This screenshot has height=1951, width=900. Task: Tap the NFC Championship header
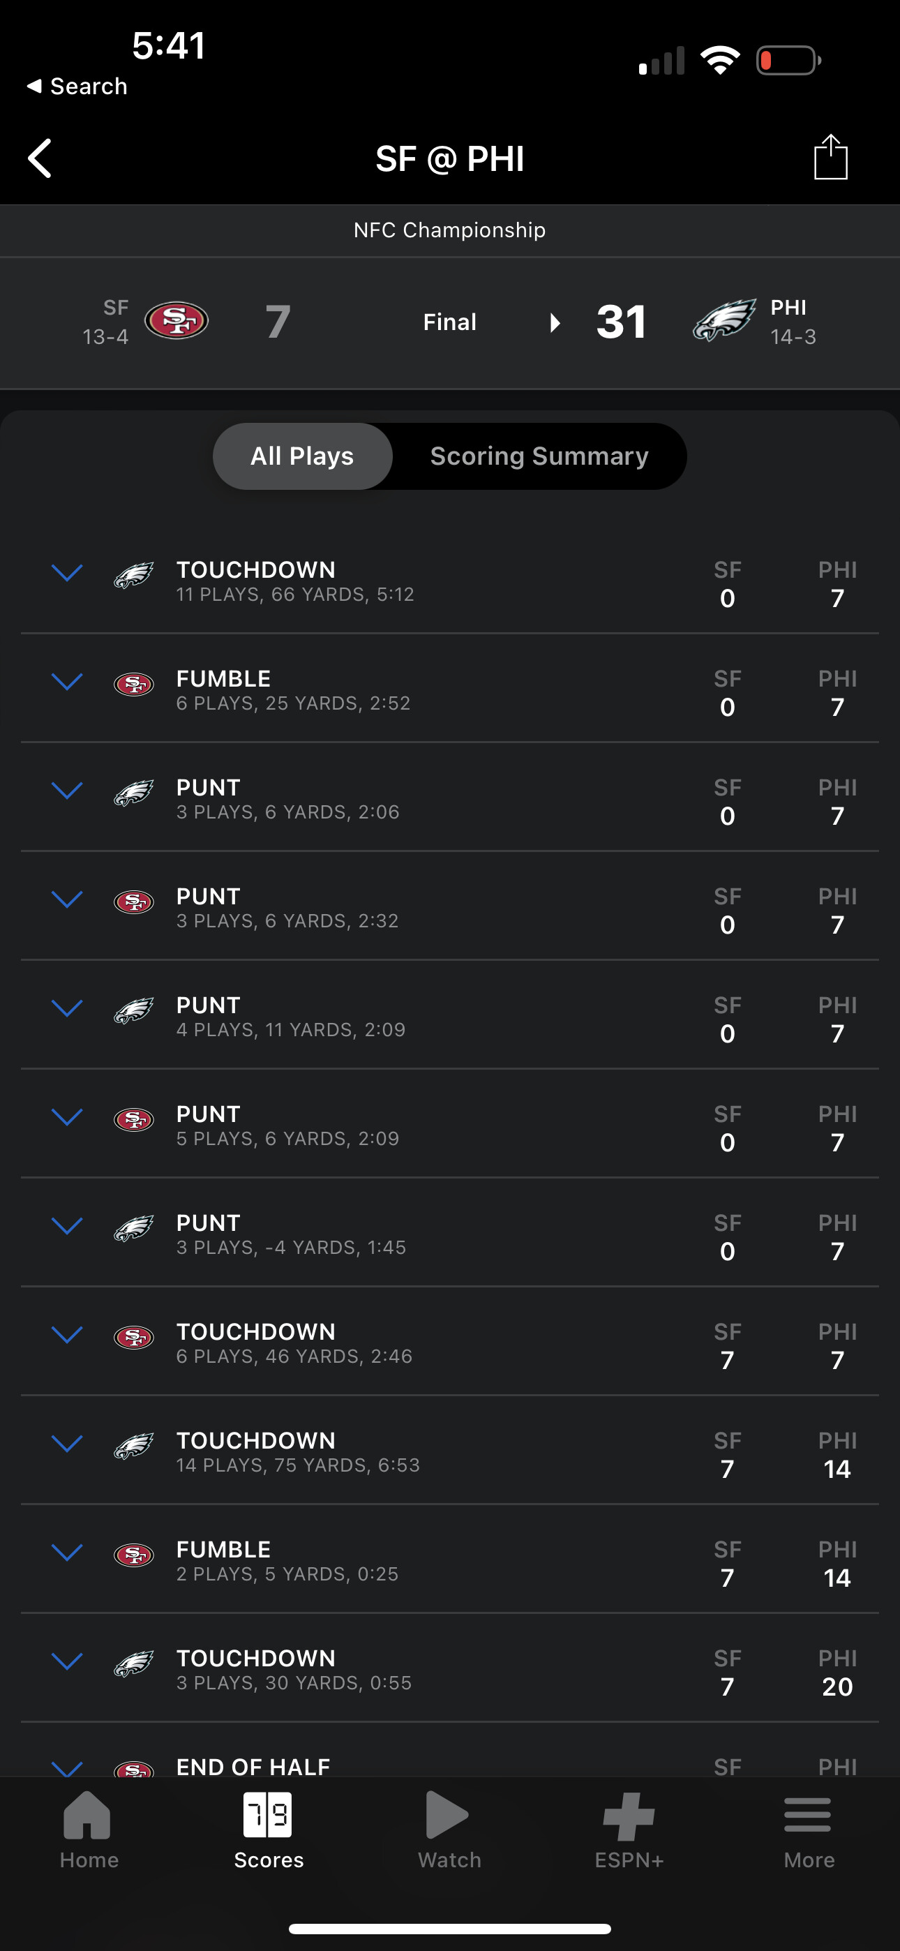449,230
